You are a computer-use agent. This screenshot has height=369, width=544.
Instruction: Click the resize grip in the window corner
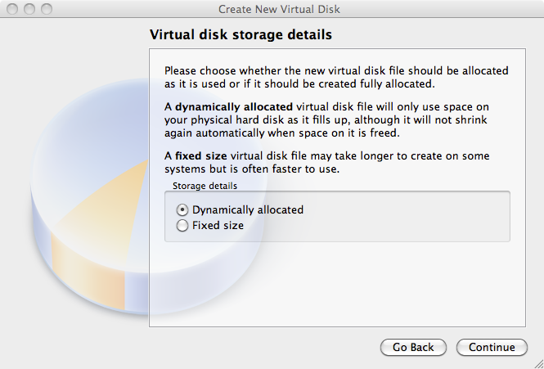[537, 363]
